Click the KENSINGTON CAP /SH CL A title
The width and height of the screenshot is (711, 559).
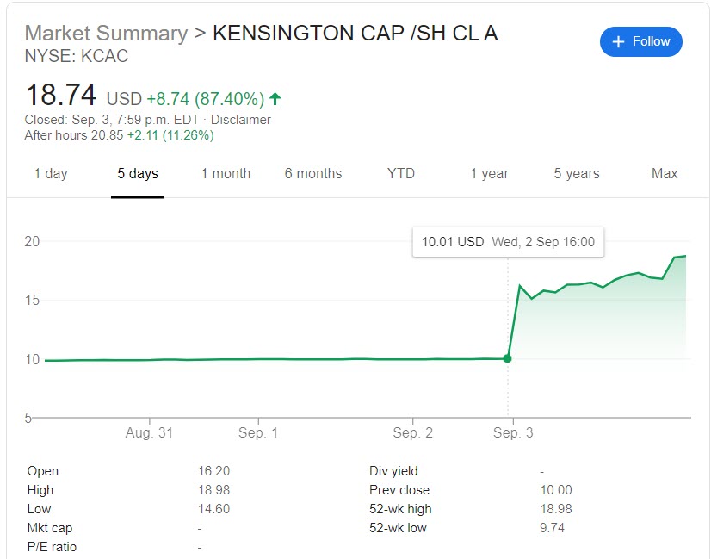355,34
